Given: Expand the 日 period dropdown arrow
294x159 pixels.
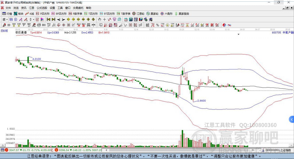Looking at the screenshot, I should pos(7,20).
